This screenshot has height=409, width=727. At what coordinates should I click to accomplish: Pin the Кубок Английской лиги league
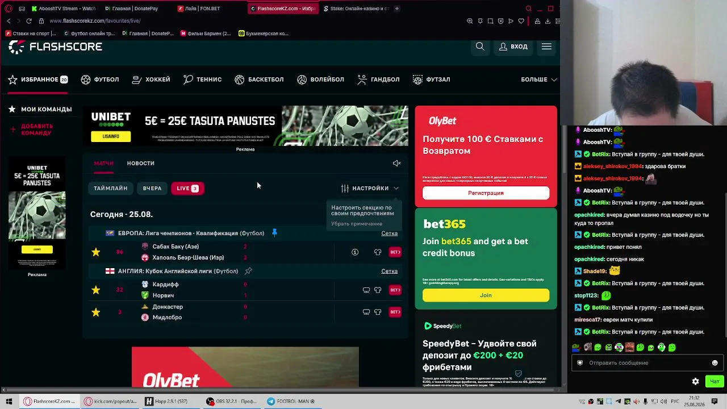[248, 271]
